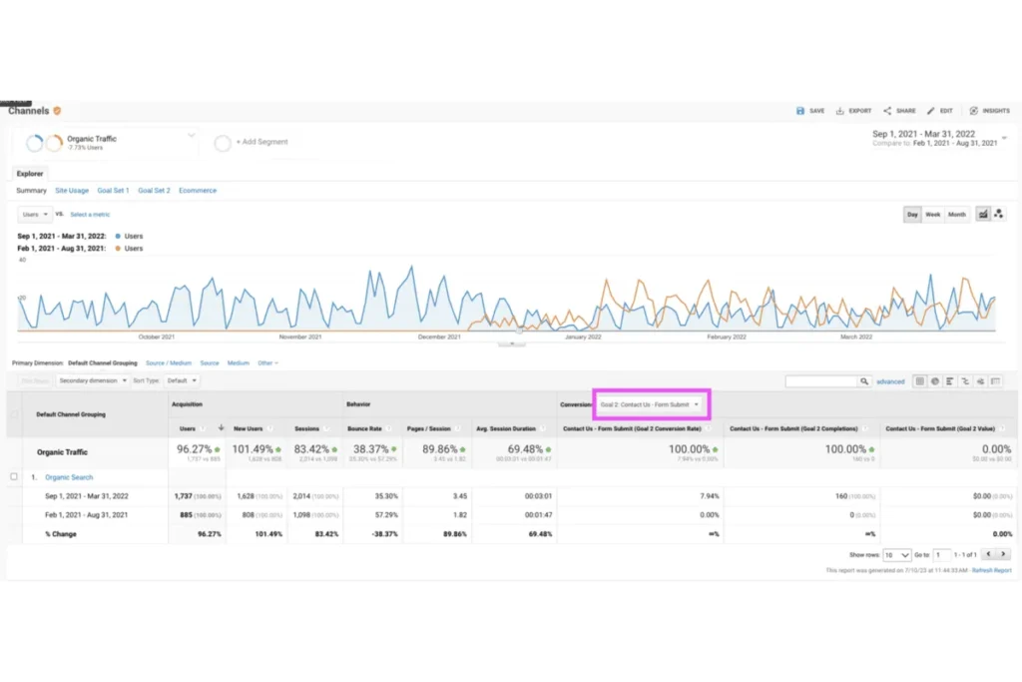Open the Show rows dropdown

click(x=898, y=554)
